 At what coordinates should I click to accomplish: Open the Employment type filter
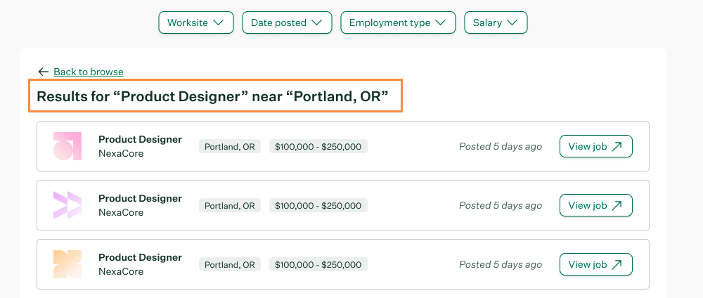click(398, 22)
